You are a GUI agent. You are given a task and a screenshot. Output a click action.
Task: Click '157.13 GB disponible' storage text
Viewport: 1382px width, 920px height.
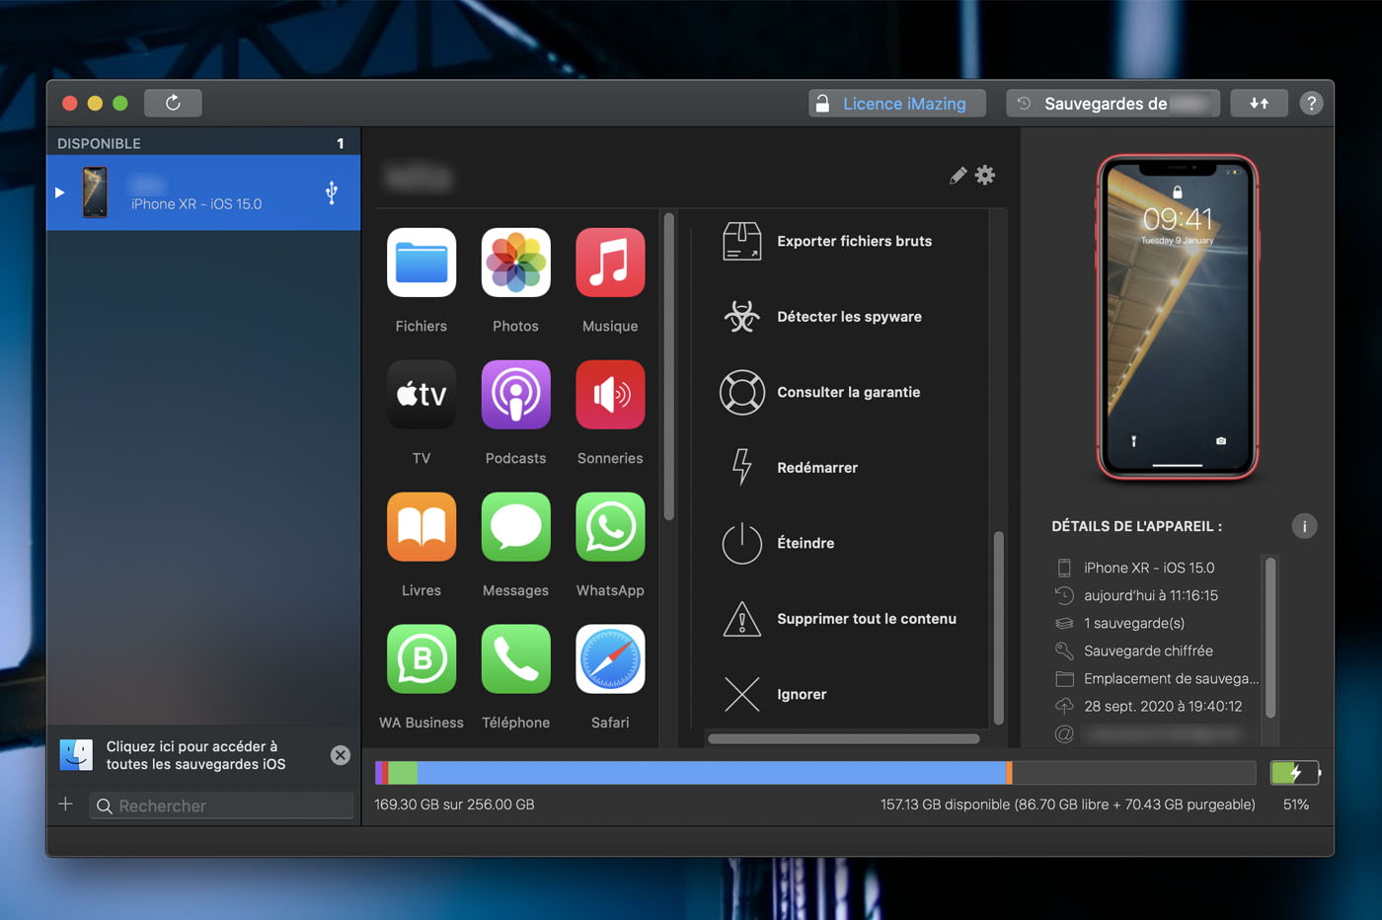coord(1067,805)
